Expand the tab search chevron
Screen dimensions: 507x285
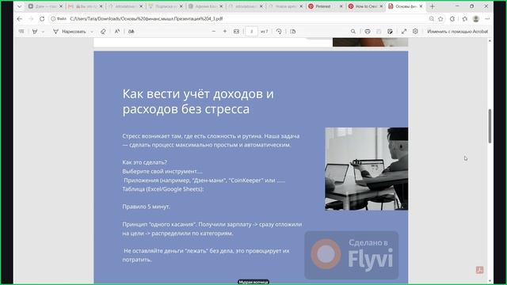click(19, 6)
